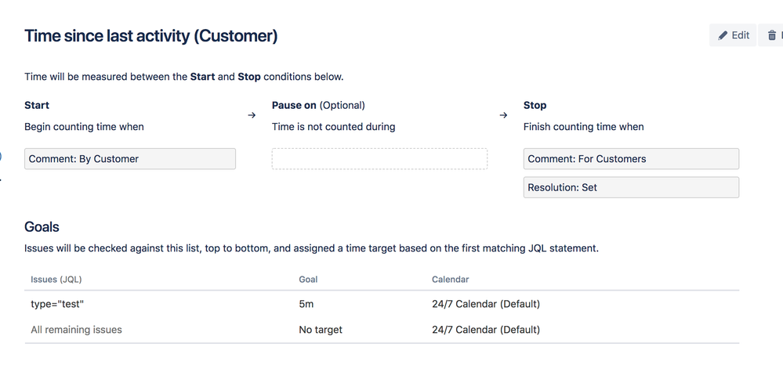The image size is (783, 369).
Task: Click the arrow between Start and Pause on
Action: point(252,115)
